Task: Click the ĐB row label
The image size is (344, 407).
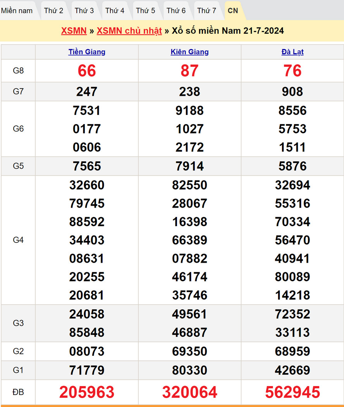Action: [18, 392]
